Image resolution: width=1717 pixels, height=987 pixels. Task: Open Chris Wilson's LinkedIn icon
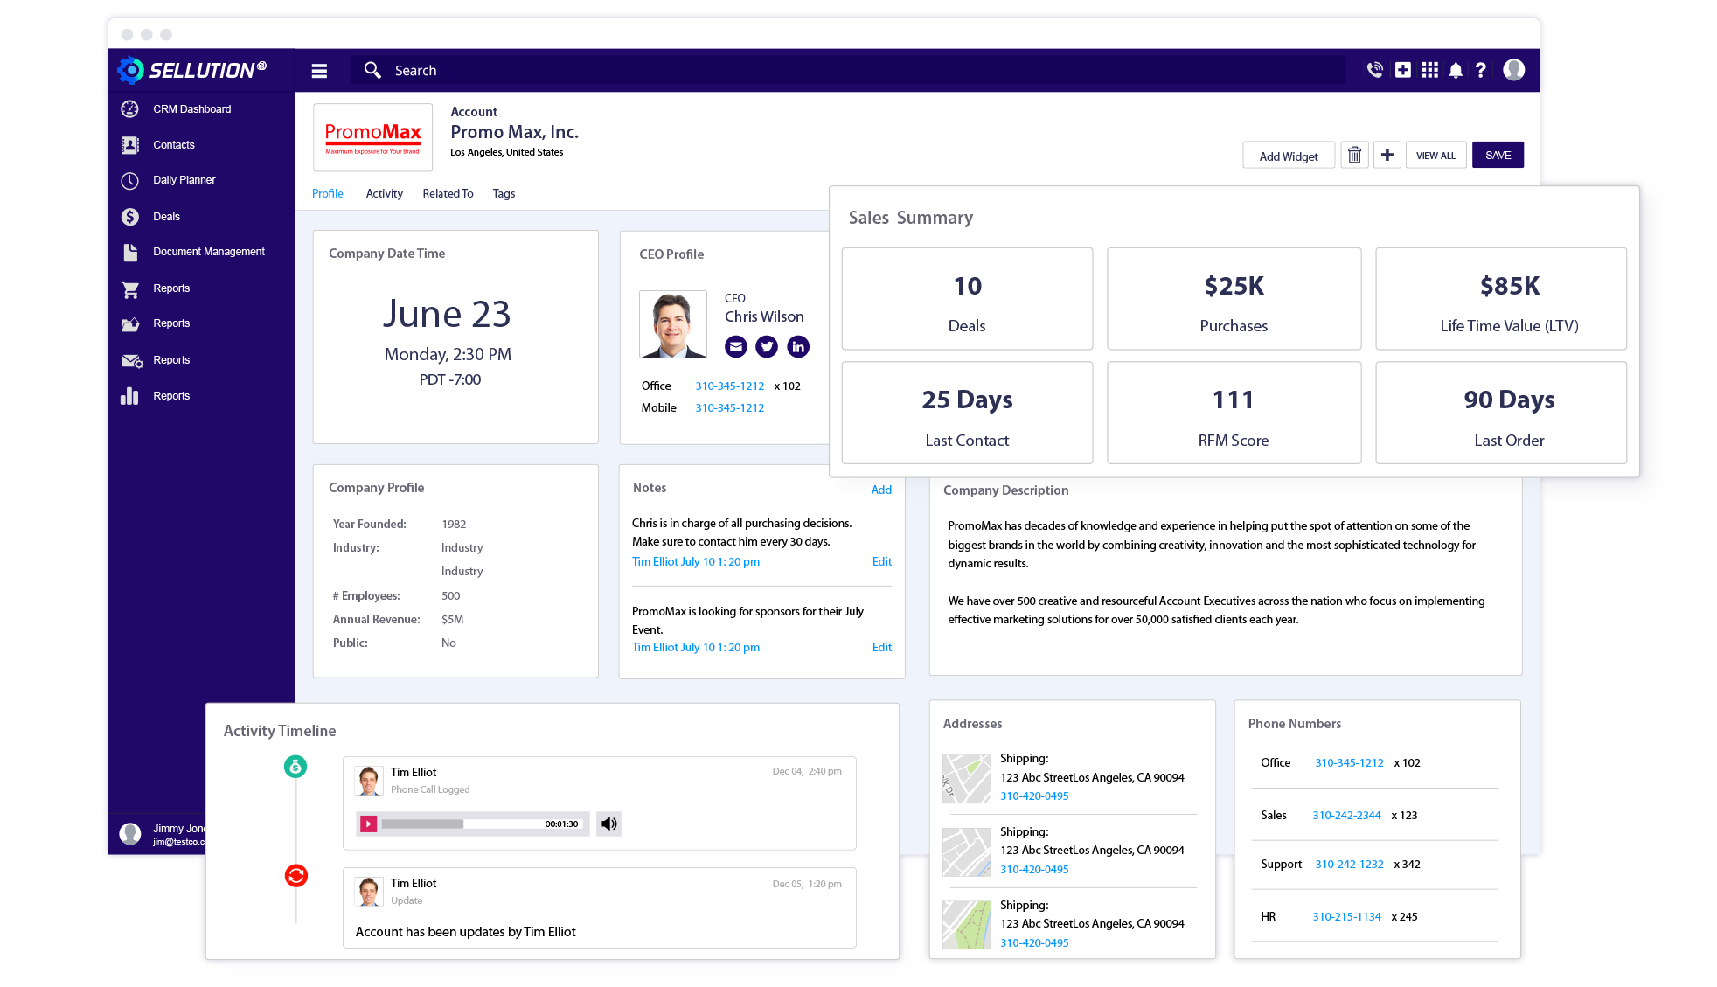798,347
